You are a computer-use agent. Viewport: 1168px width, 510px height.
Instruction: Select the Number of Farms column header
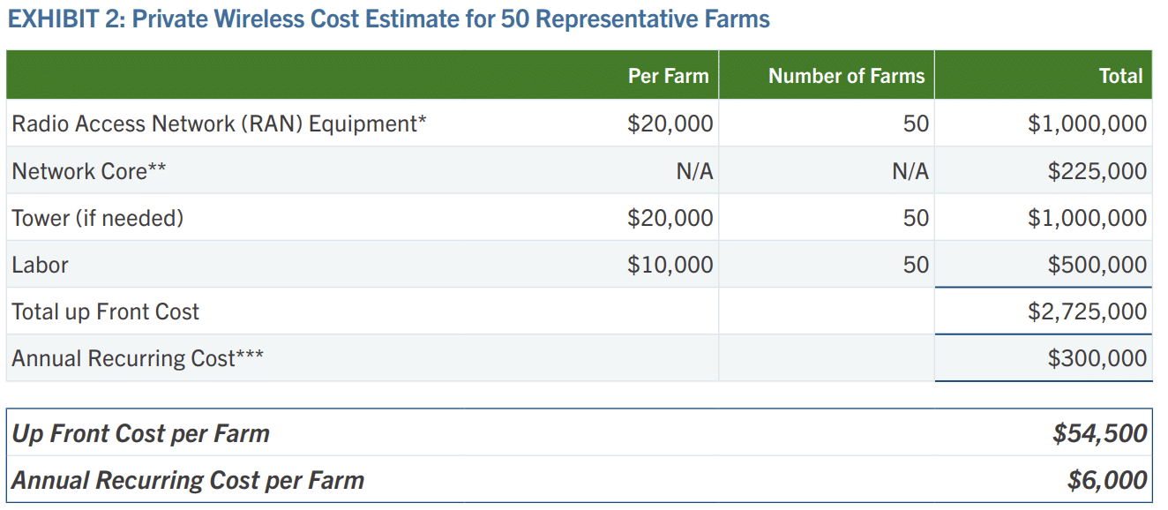(x=846, y=76)
